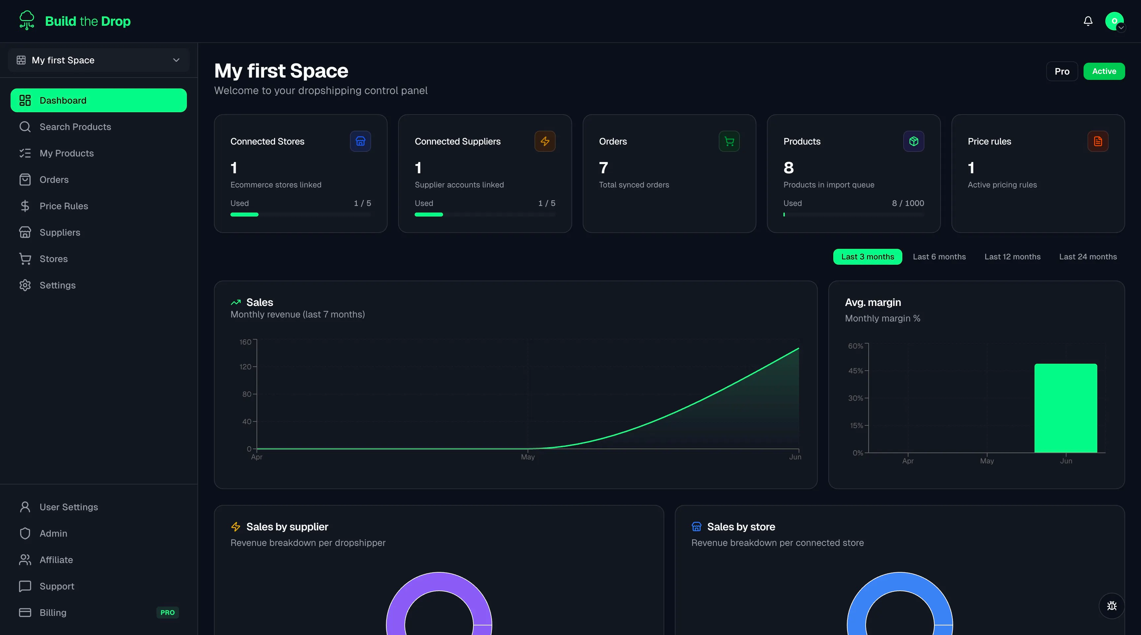Click the Connected Suppliers usage progress bar
The width and height of the screenshot is (1141, 635).
click(x=485, y=215)
